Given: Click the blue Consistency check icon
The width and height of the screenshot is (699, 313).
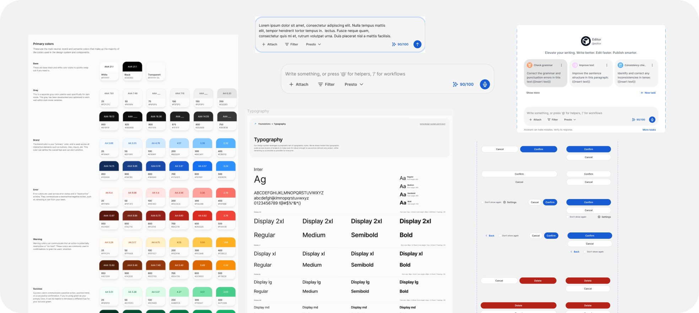Looking at the screenshot, I should point(621,65).
